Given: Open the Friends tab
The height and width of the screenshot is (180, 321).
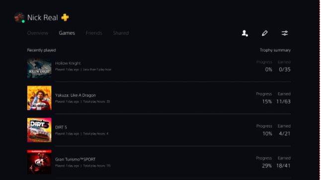Looking at the screenshot, I should (94, 33).
